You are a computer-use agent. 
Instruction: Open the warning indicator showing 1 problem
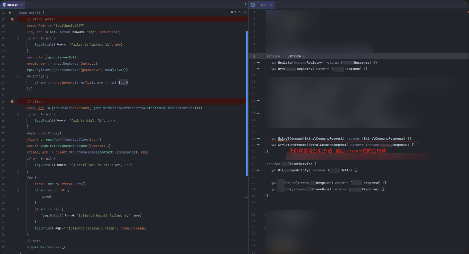(x=233, y=12)
